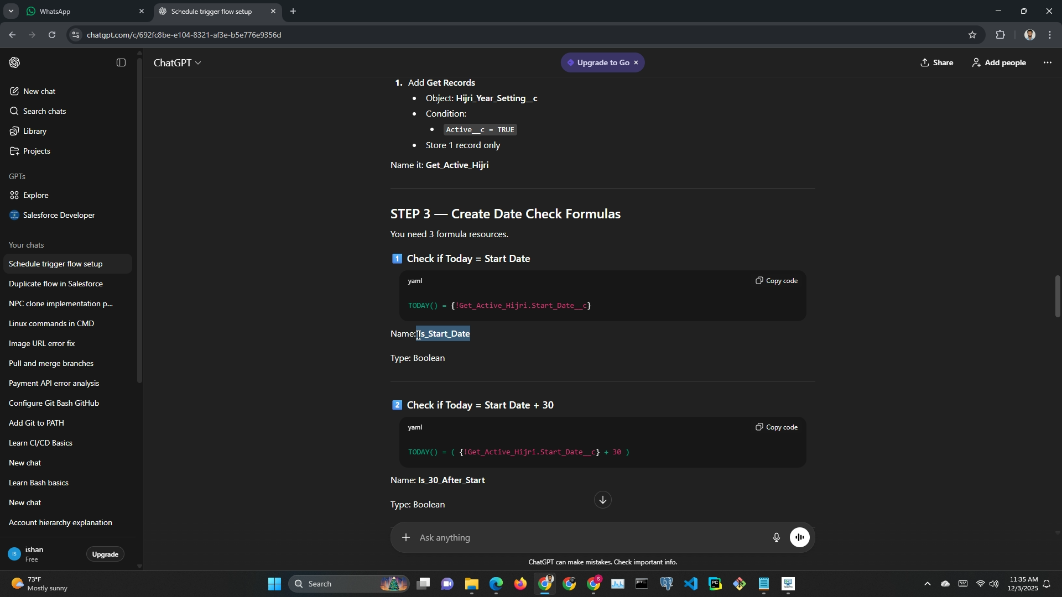Start voice mode with the waveform button
The image size is (1062, 597).
click(799, 537)
